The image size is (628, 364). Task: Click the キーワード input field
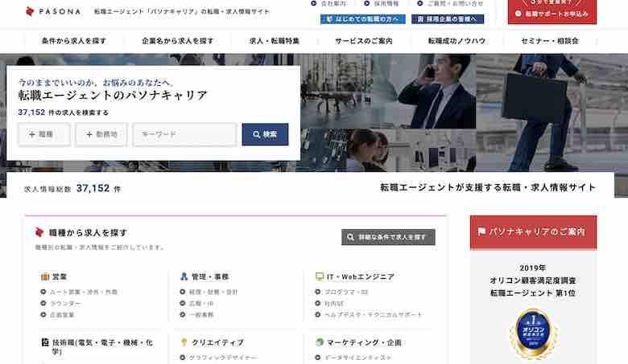tap(184, 134)
